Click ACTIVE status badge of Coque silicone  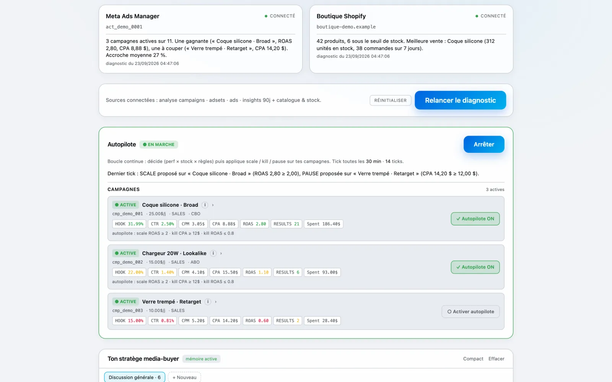pos(125,205)
